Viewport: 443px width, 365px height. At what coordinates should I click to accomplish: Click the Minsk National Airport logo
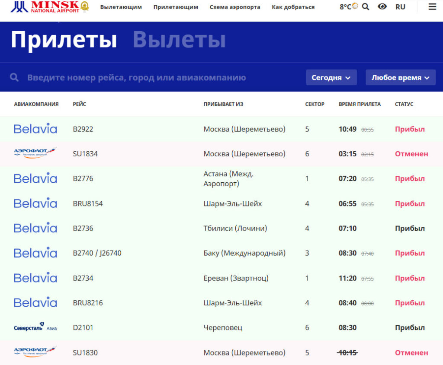pyautogui.click(x=49, y=7)
